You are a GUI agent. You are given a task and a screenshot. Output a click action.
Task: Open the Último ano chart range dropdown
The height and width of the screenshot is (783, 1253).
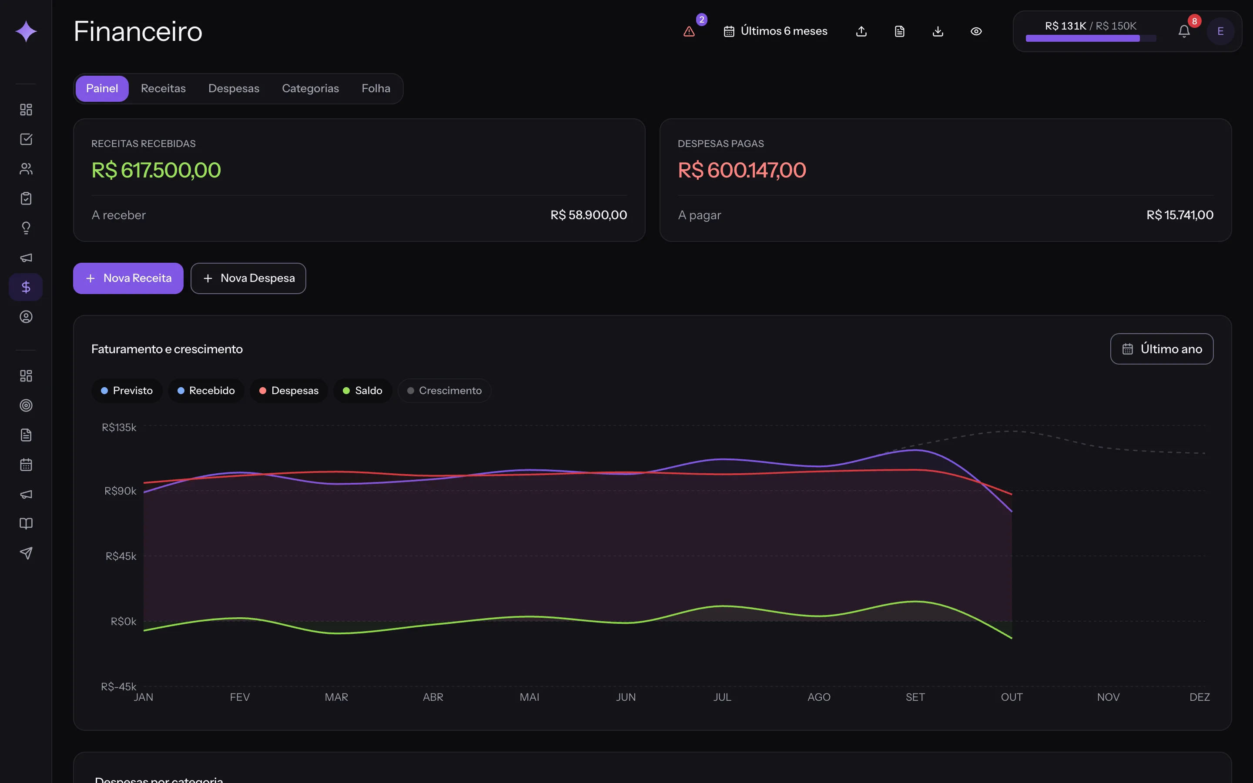coord(1161,349)
